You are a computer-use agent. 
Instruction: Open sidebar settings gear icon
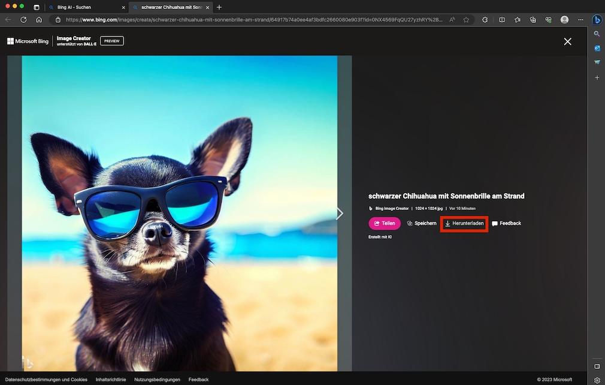(x=597, y=380)
